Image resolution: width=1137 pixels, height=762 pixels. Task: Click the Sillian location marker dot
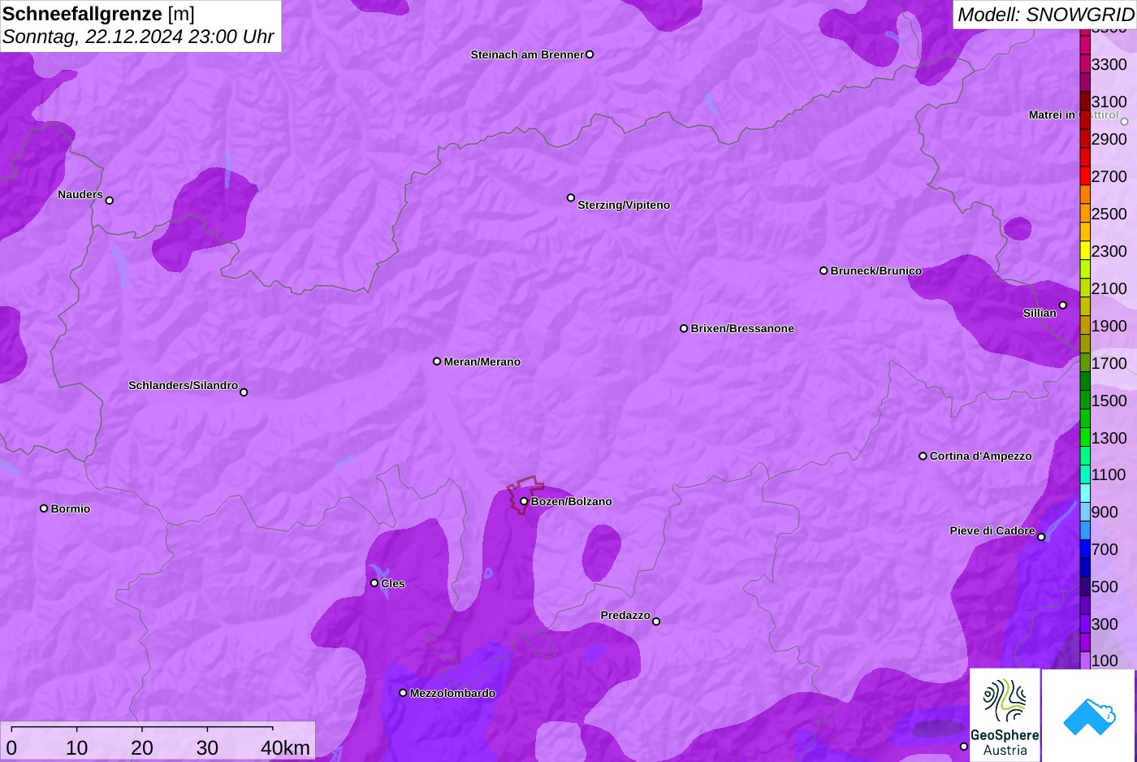click(x=1063, y=305)
